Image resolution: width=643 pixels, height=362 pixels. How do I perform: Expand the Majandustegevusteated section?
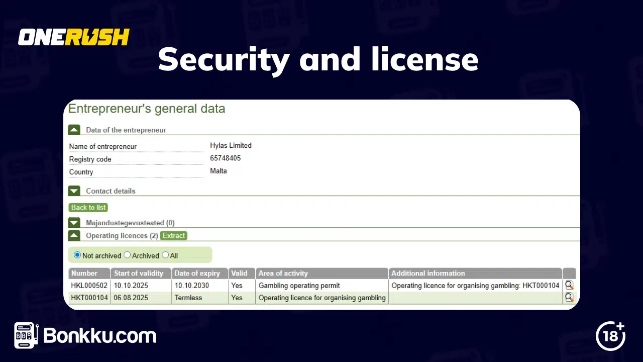pyautogui.click(x=74, y=222)
